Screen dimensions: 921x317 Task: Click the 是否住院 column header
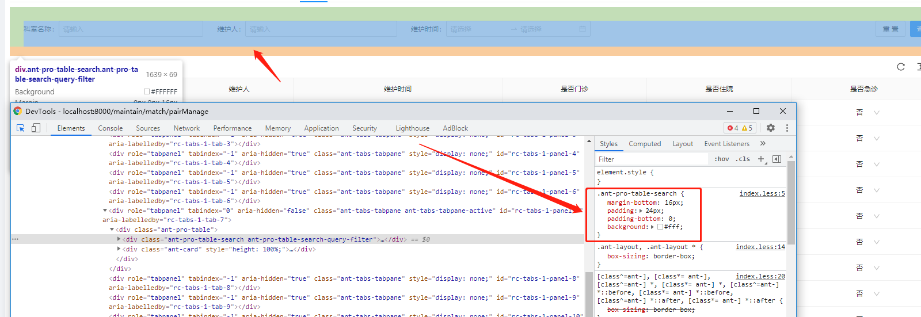(x=720, y=89)
